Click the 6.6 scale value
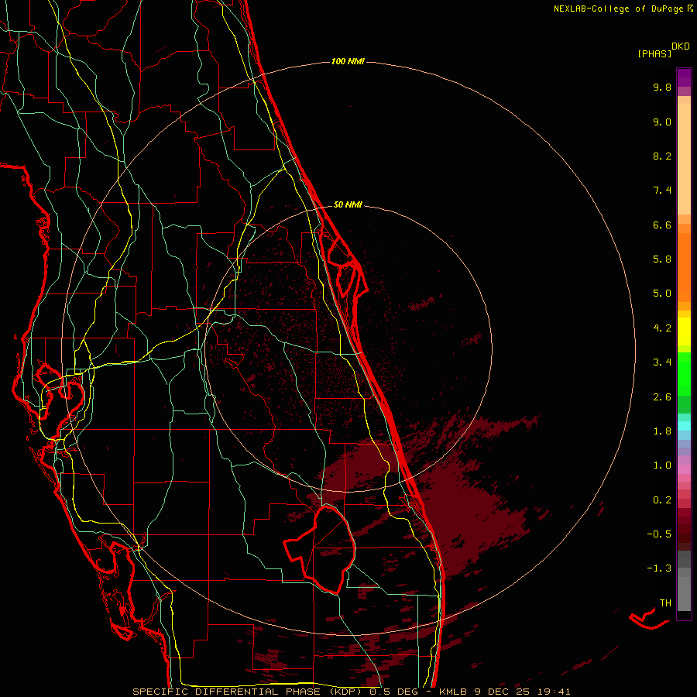 point(662,225)
